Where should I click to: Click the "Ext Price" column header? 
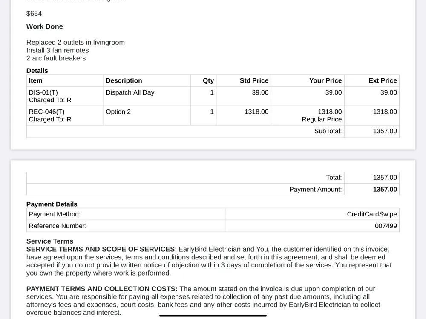383,80
